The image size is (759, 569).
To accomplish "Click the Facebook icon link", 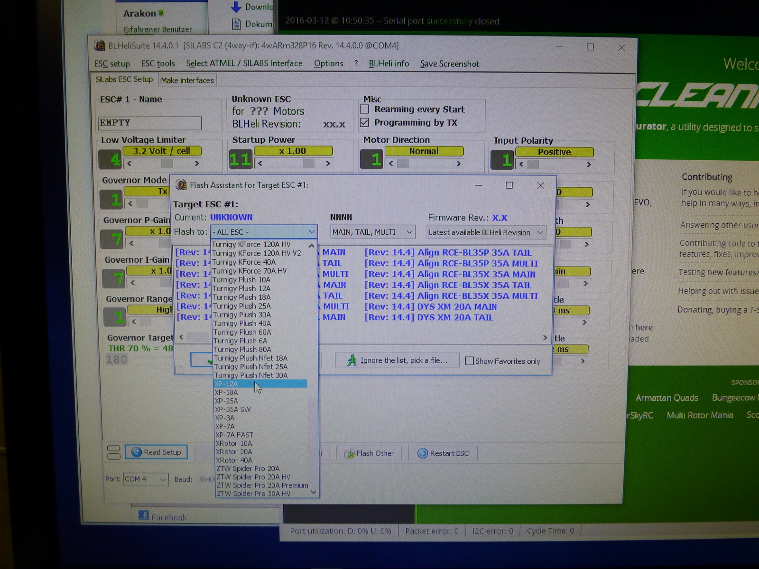I will 143,515.
